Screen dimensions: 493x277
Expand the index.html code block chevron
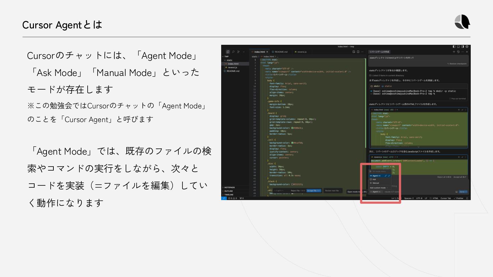(x=418, y=147)
